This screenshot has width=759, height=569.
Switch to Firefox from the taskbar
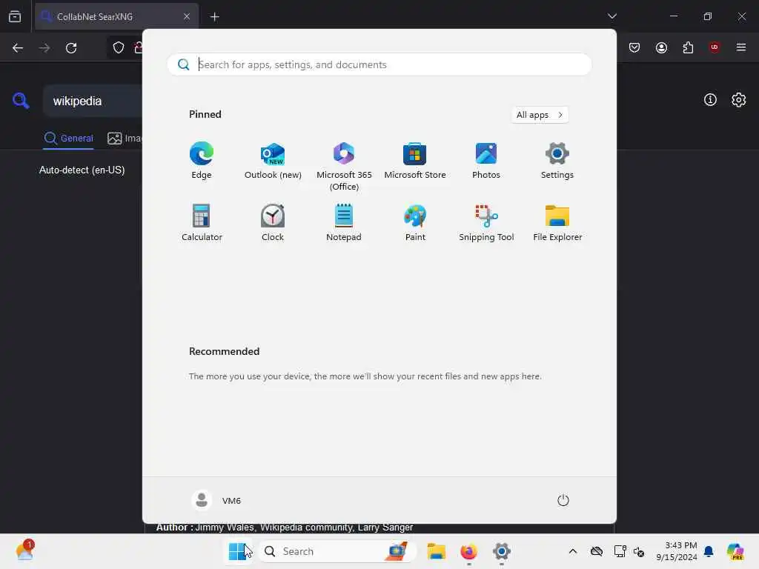click(468, 551)
